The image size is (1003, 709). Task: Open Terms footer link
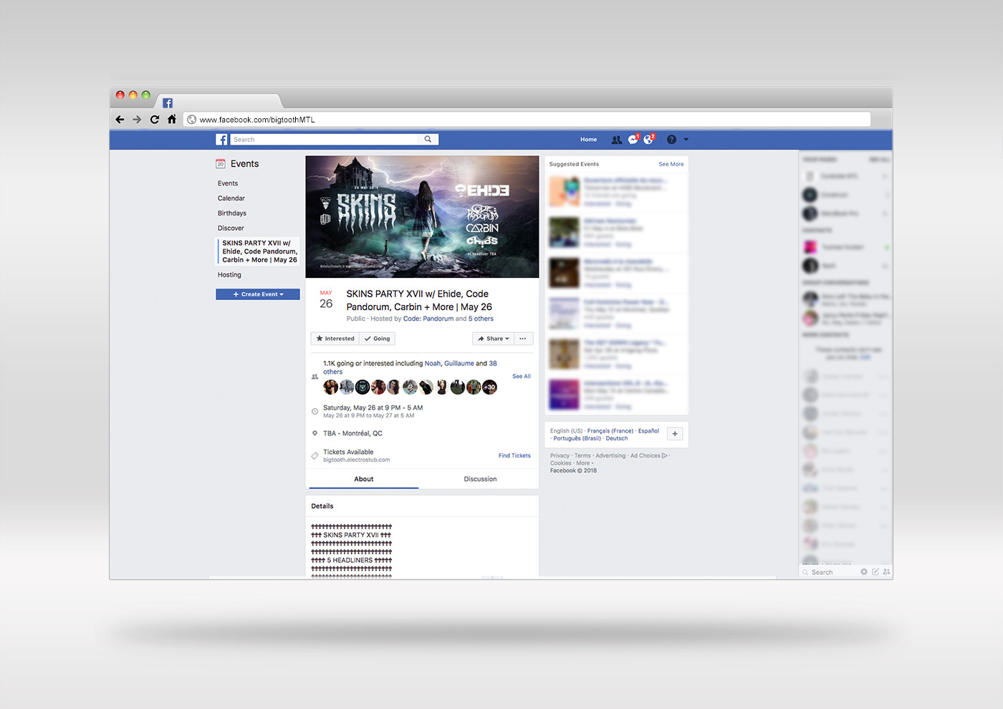click(x=582, y=455)
